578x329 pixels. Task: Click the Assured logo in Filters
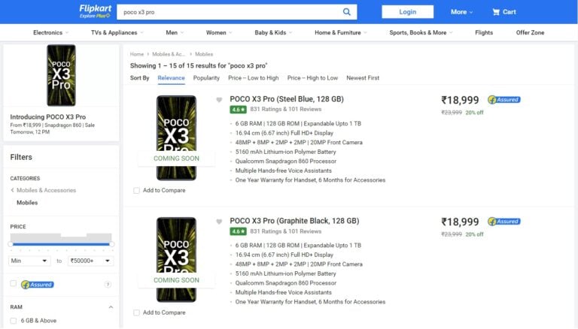tap(38, 285)
